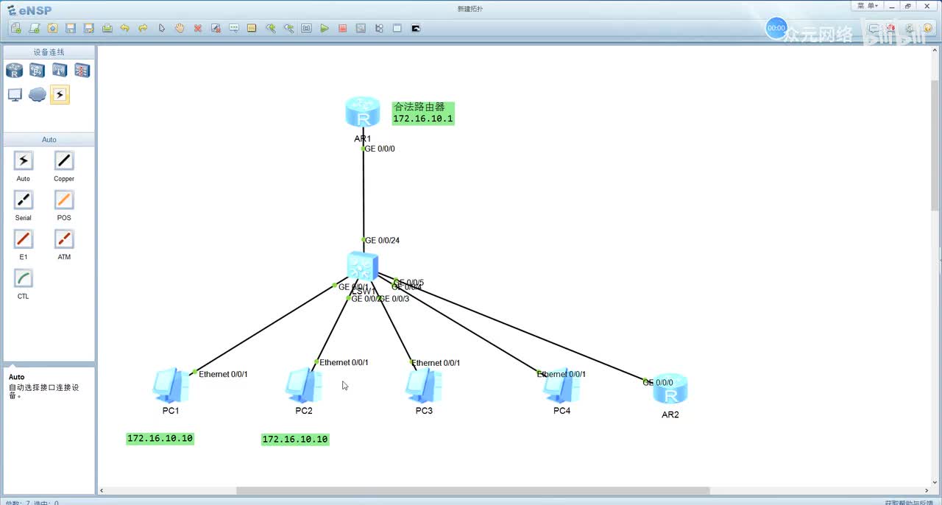Select the arrow pointer tool
Viewport: 942px width, 505px height.
162,28
